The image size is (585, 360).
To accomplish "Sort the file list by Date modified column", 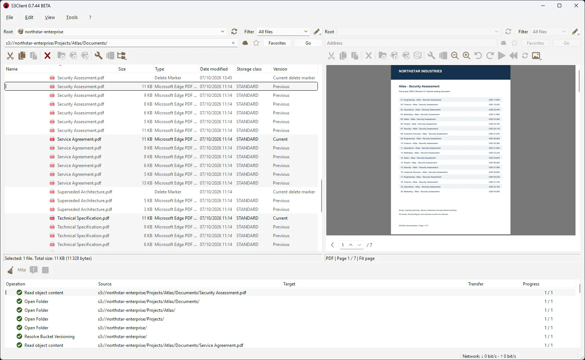I will [217, 69].
